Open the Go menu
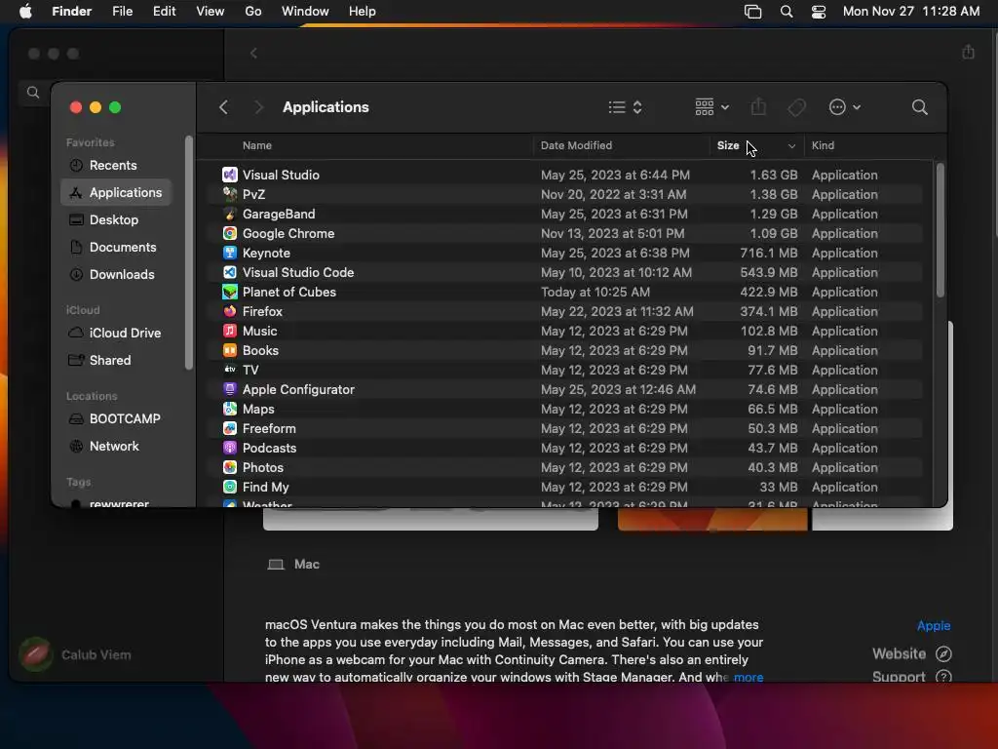Screen dimensions: 998x749 (253, 12)
